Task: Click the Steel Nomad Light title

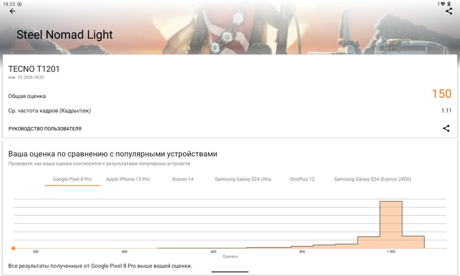Action: pyautogui.click(x=65, y=34)
